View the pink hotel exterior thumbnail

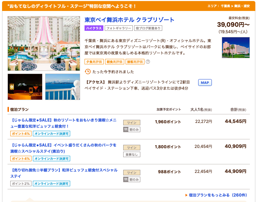(x=235, y=48)
